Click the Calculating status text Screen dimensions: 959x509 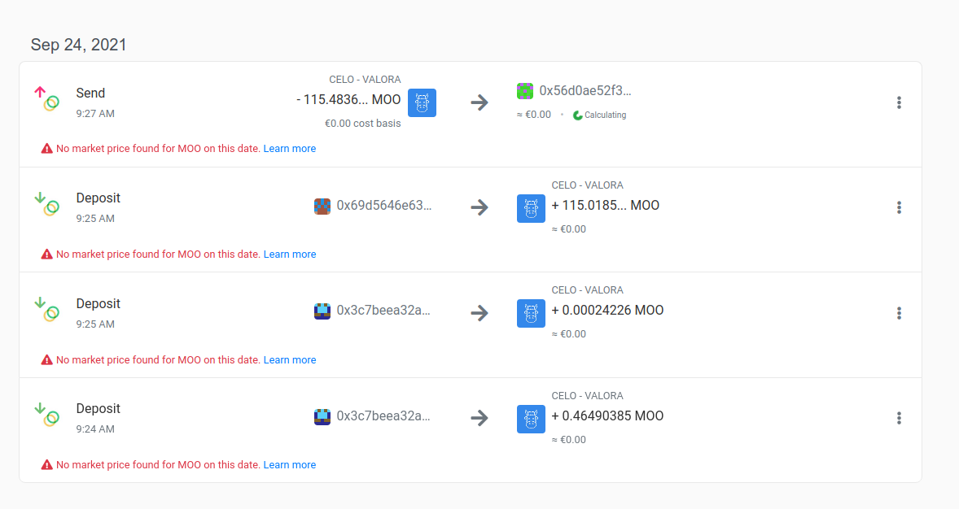pyautogui.click(x=606, y=115)
